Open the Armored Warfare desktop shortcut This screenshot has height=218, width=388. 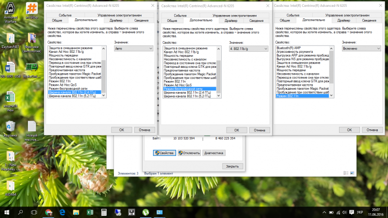[x=10, y=12]
